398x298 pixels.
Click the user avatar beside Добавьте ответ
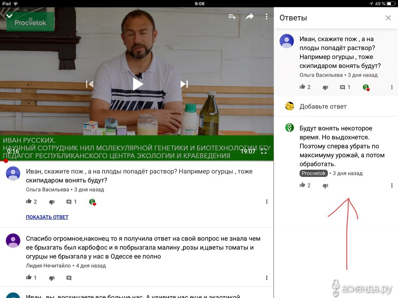290,106
